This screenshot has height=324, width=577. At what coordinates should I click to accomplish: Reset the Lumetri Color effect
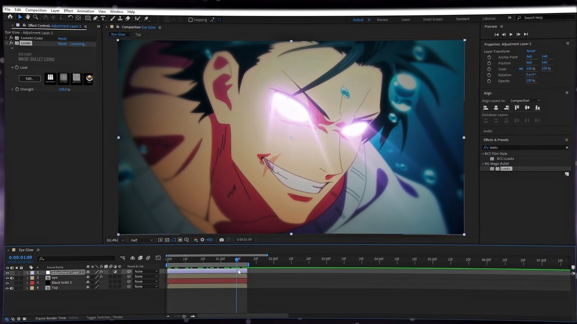[x=62, y=39]
